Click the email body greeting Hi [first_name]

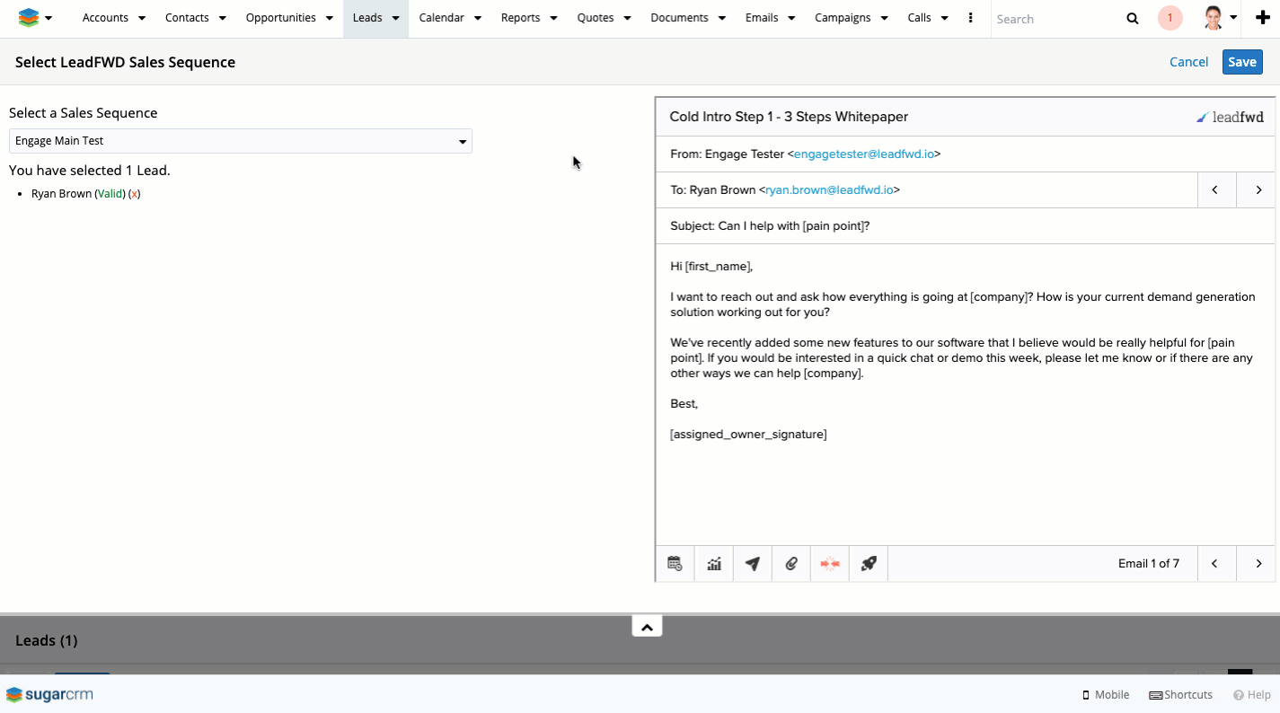click(711, 267)
